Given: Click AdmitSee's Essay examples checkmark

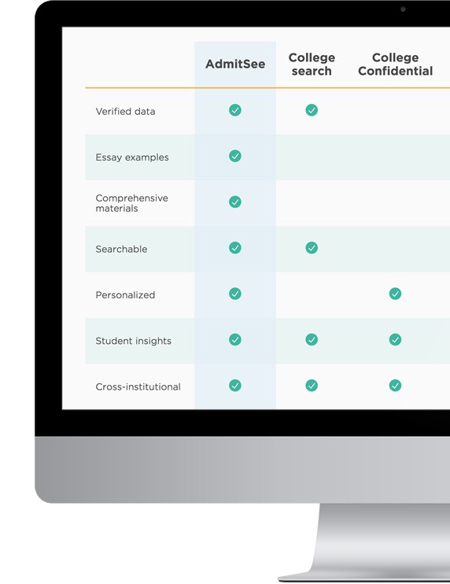Looking at the screenshot, I should (x=235, y=156).
